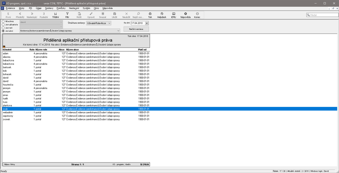Open the PIS menu

coord(30,8)
